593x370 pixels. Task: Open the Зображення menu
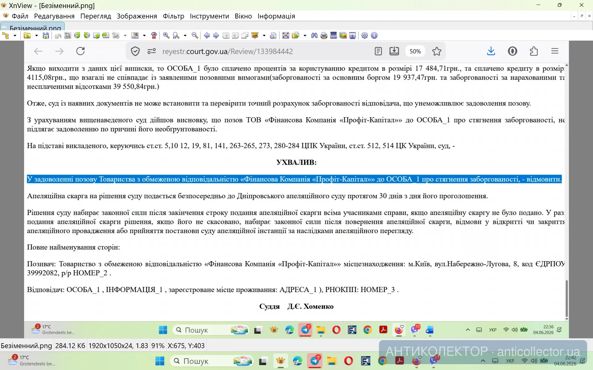coord(137,16)
